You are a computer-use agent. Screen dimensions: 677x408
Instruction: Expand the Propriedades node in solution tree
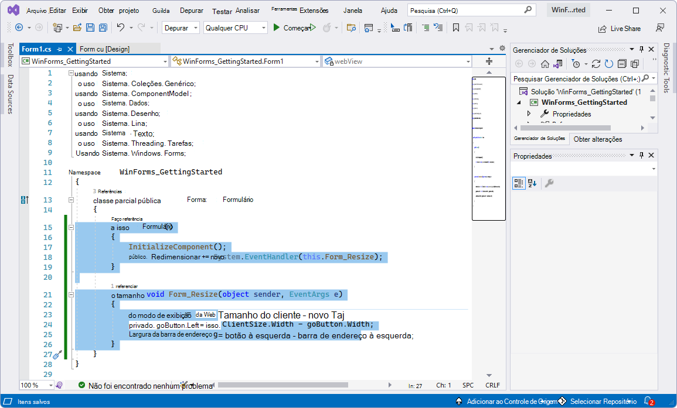(529, 114)
